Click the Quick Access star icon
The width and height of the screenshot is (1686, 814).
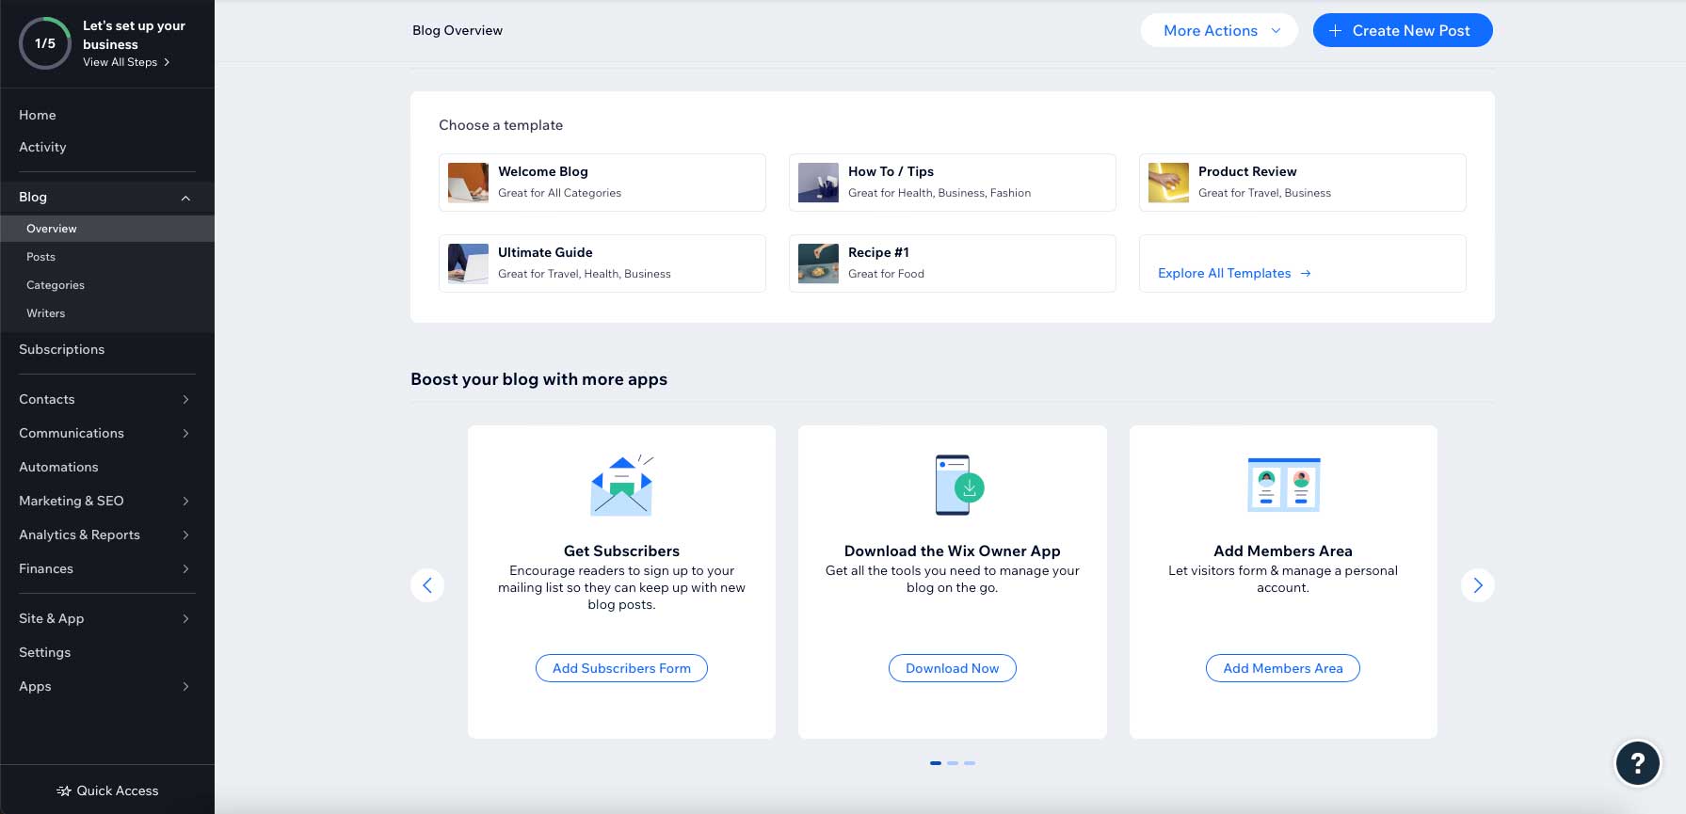[64, 791]
